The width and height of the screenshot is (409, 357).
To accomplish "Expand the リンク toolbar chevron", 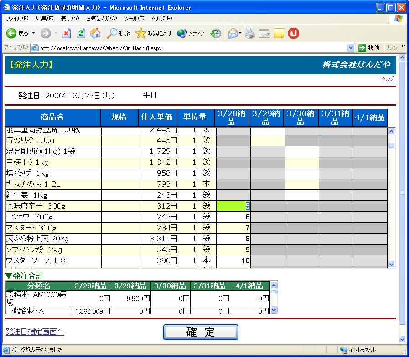I will (x=403, y=46).
